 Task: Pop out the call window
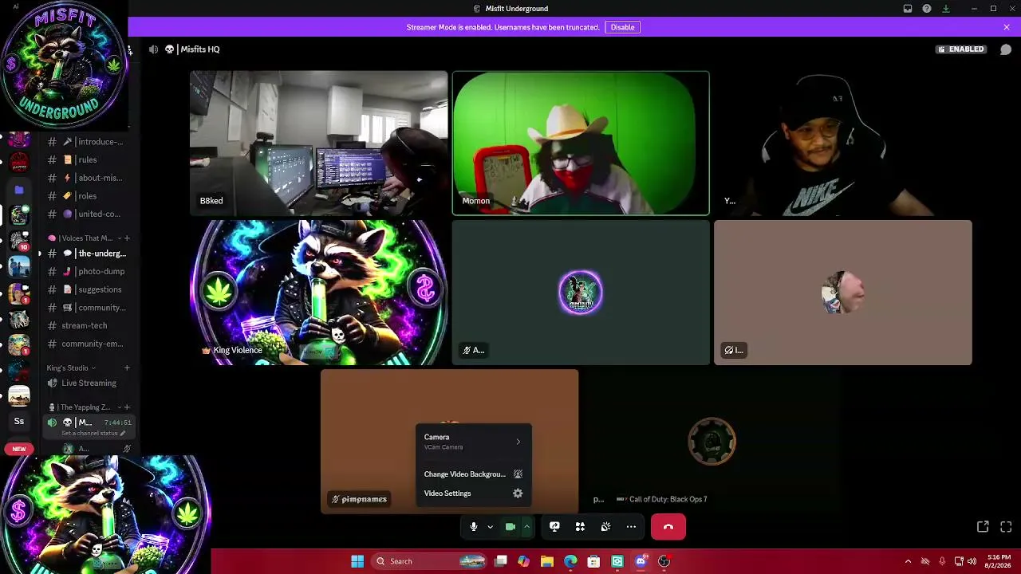pos(983,527)
